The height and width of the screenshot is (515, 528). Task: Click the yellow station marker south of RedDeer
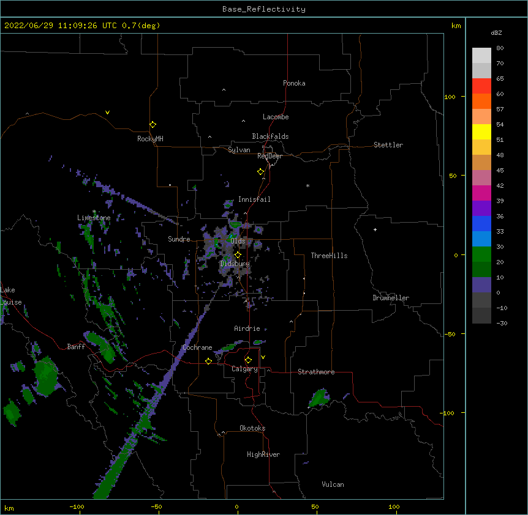pos(260,172)
